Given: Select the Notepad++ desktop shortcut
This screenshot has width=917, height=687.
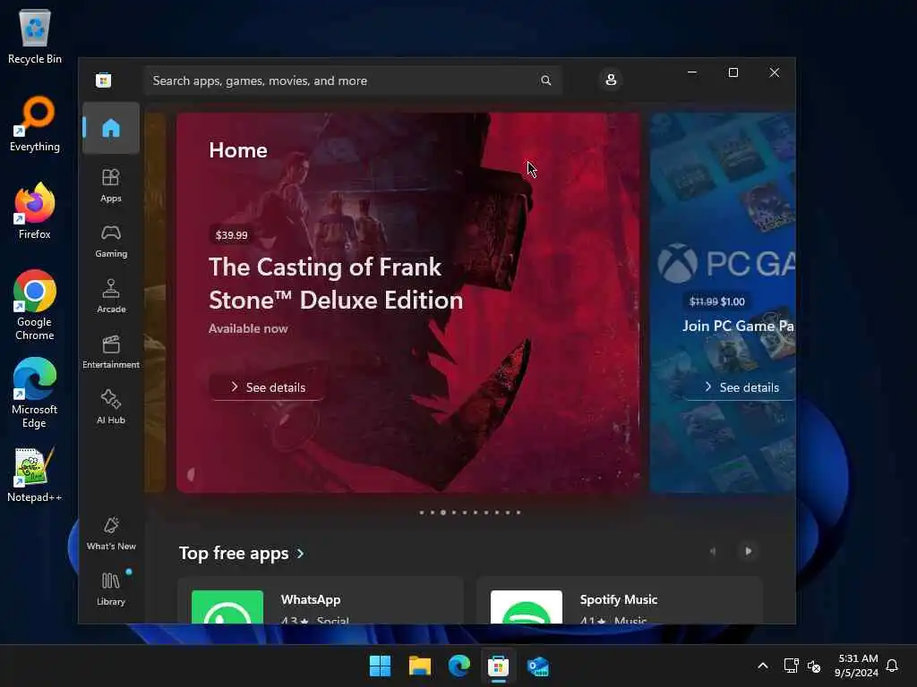Looking at the screenshot, I should pyautogui.click(x=35, y=474).
